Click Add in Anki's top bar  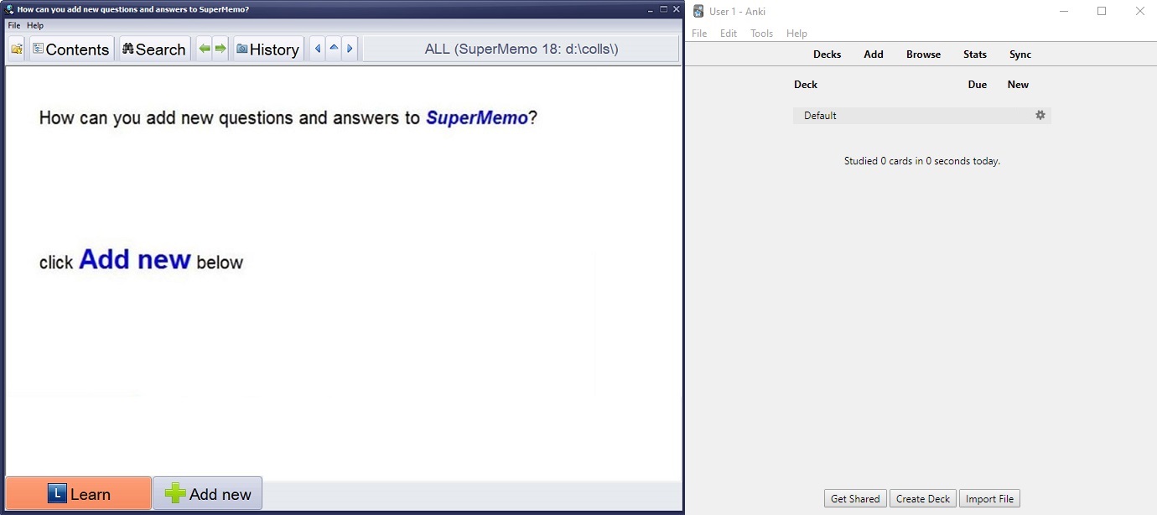coord(874,55)
